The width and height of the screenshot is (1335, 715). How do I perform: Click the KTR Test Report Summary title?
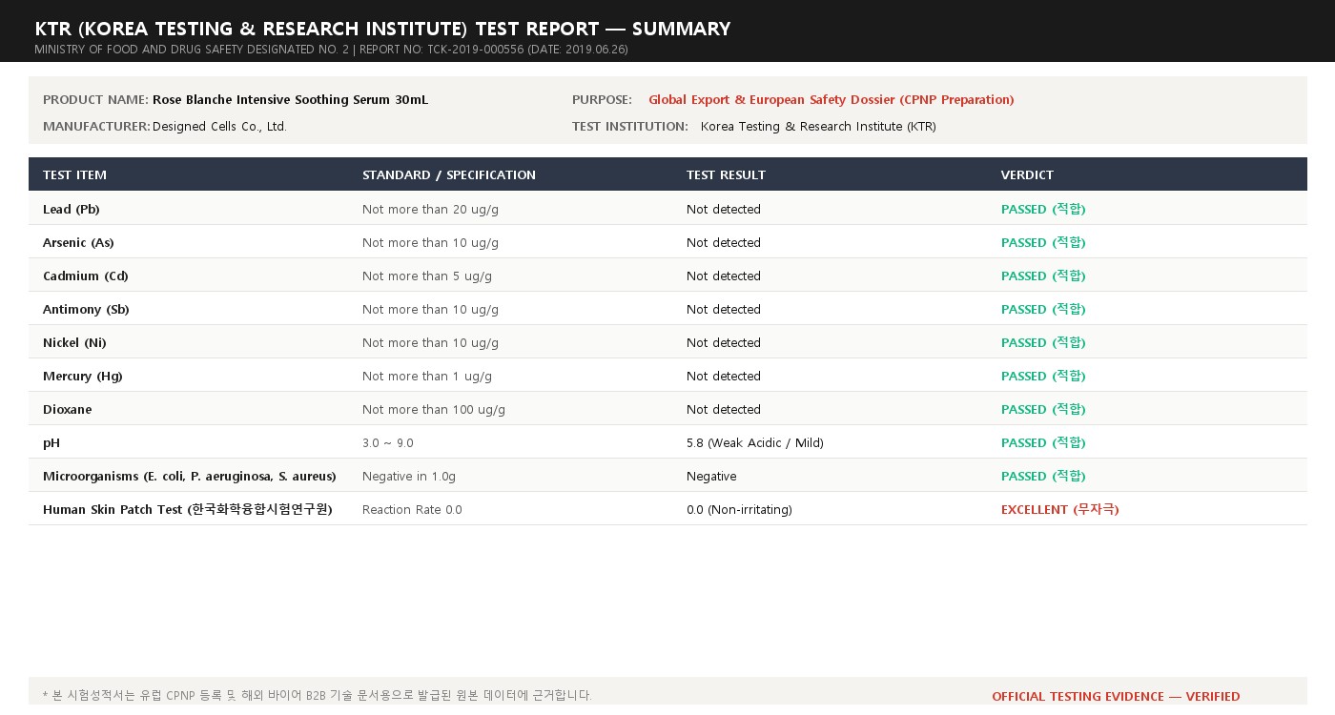pyautogui.click(x=382, y=29)
